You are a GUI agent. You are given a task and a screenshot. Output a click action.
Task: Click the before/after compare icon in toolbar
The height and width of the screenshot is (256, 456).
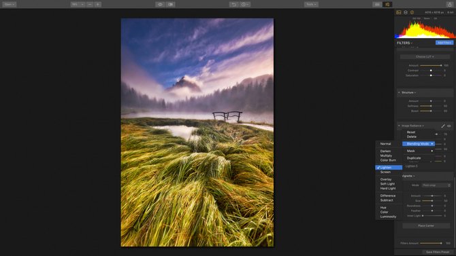171,4
